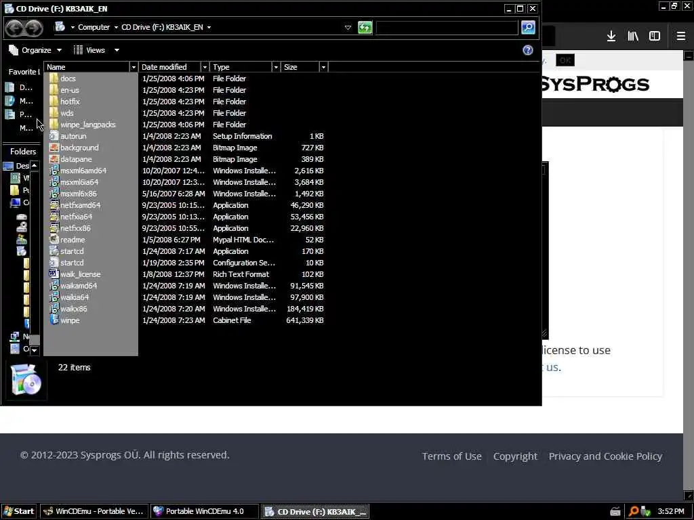Image resolution: width=694 pixels, height=520 pixels.
Task: Select the waikx86 installer icon
Action: pyautogui.click(x=54, y=309)
